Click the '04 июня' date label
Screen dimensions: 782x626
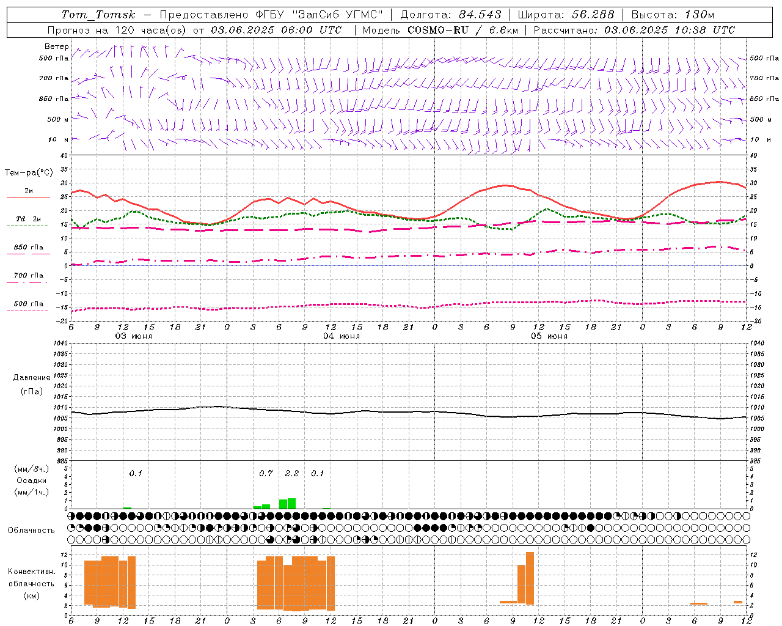coord(342,336)
